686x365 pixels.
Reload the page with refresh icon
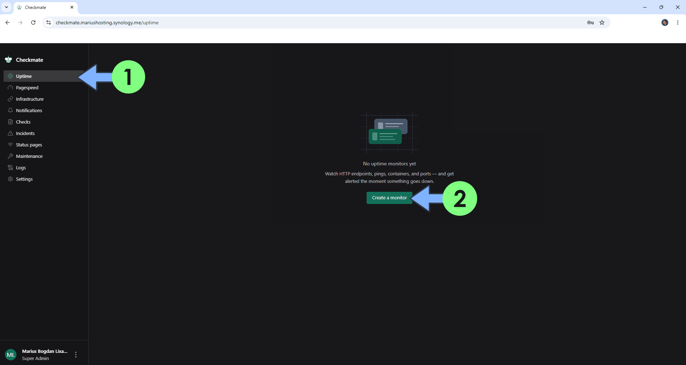[33, 22]
